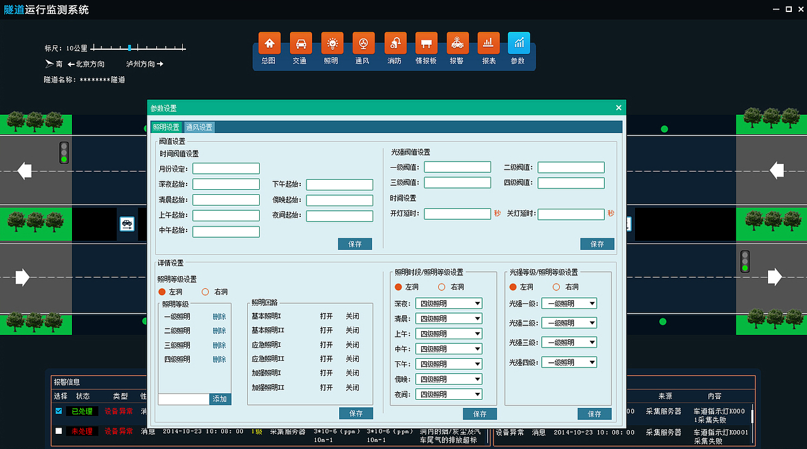Save the 光强阈值 and time delay settings
This screenshot has height=449, width=807.
tap(597, 244)
